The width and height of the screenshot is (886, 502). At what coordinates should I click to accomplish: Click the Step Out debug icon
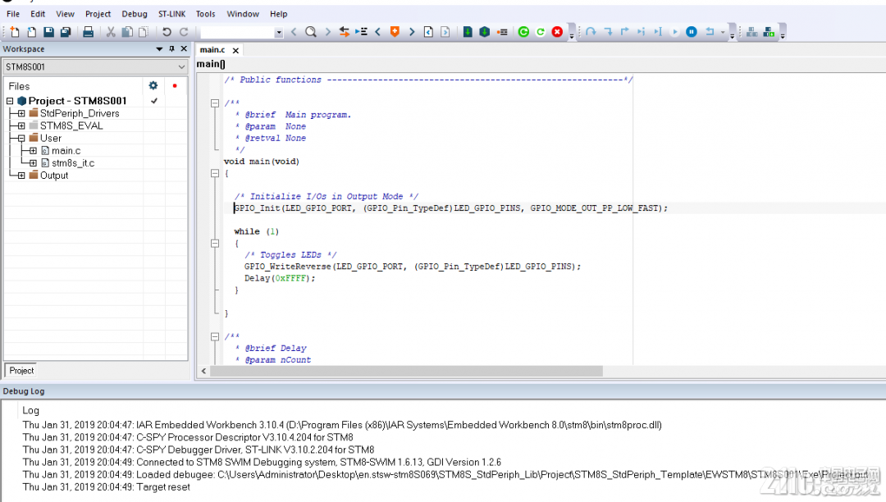(625, 32)
